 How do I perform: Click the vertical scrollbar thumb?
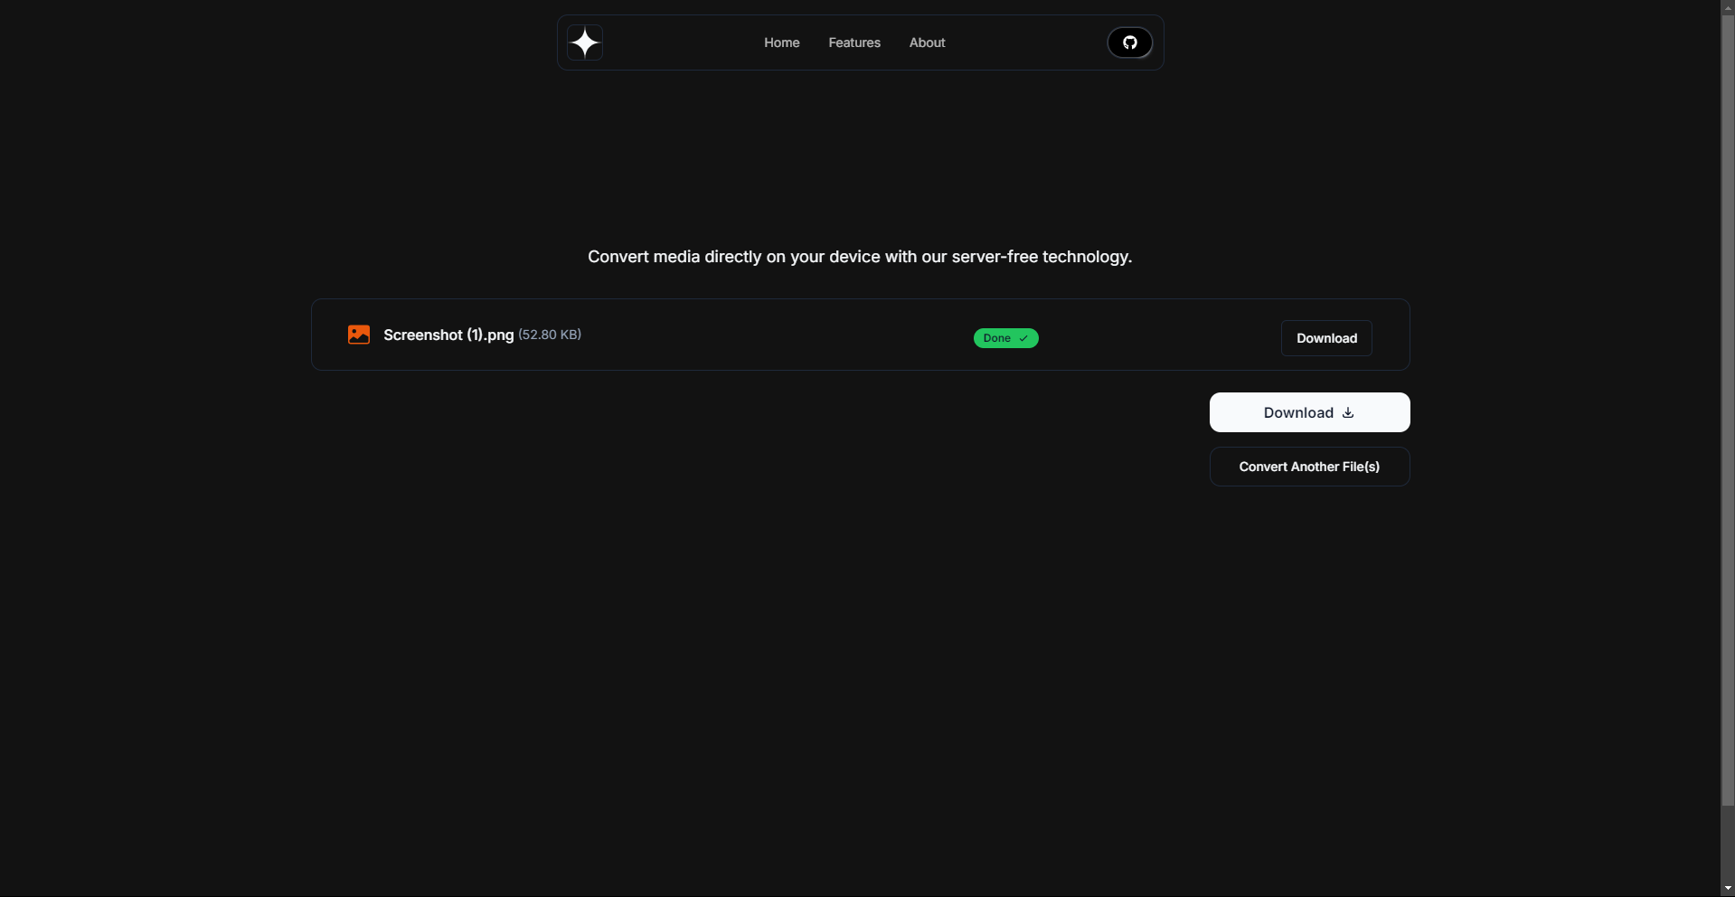click(x=1728, y=410)
